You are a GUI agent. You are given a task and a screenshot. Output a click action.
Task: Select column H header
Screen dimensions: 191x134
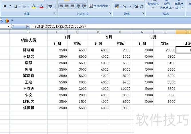click(165, 32)
